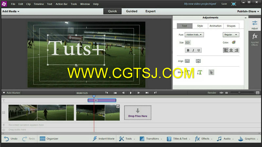
Task: Open the Timeline menu
Action: 39,4
